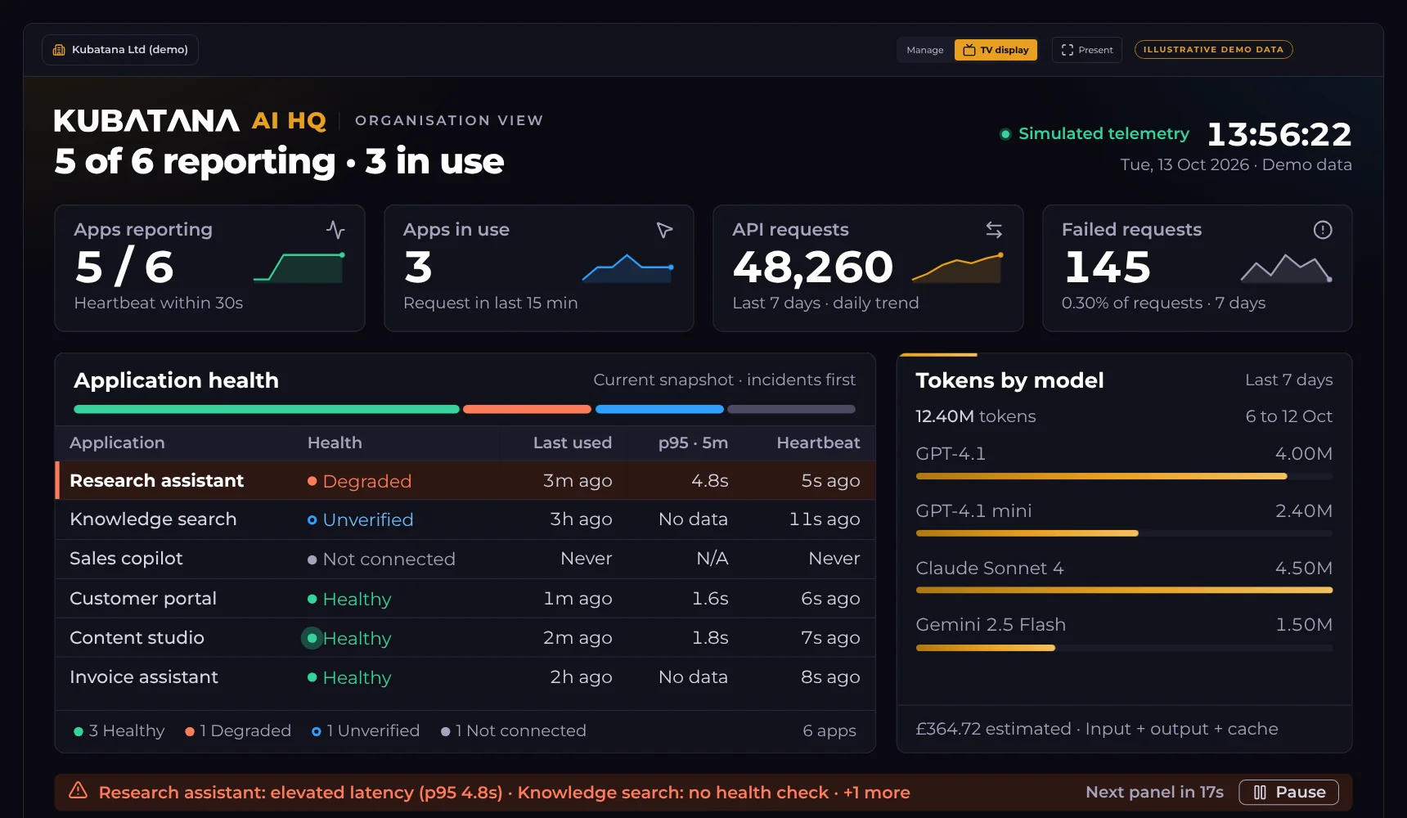
Task: Click the +1 more alerts link
Action: point(877,793)
